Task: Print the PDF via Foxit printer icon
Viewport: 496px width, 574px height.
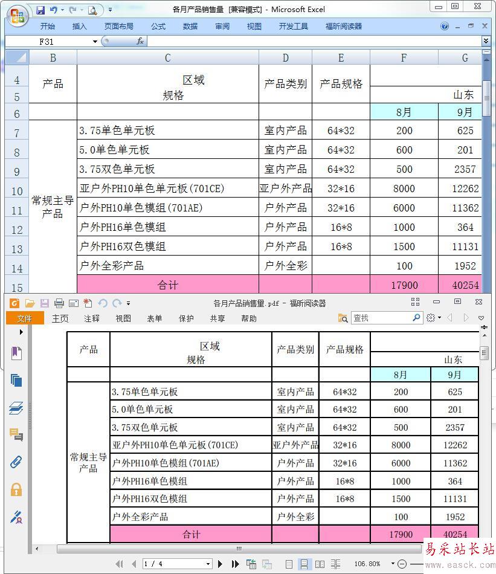Action: tap(59, 303)
